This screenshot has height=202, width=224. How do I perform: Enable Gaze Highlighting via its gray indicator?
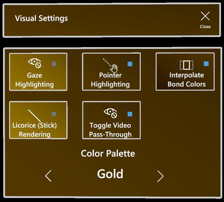(54, 64)
